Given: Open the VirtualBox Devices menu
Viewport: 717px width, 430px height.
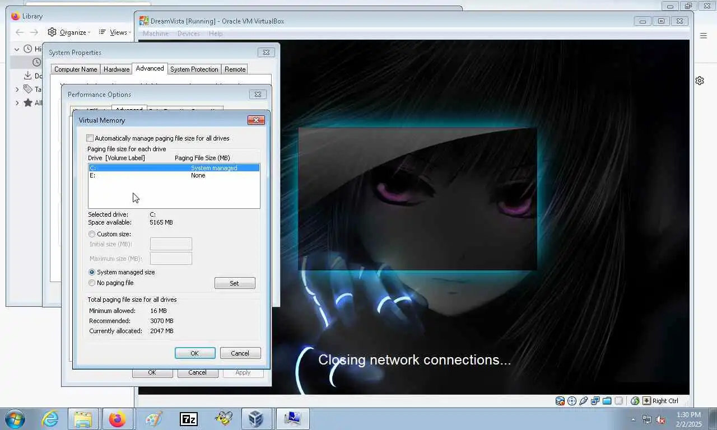Looking at the screenshot, I should coord(188,34).
